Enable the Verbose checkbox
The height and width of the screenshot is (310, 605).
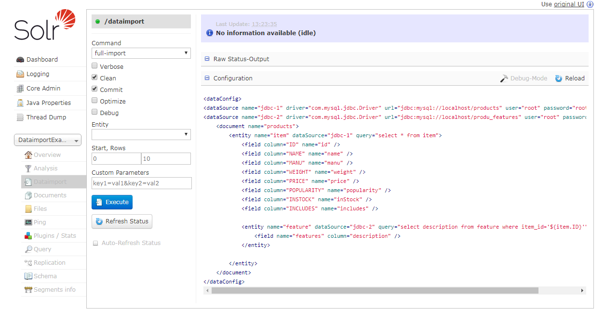pos(95,66)
